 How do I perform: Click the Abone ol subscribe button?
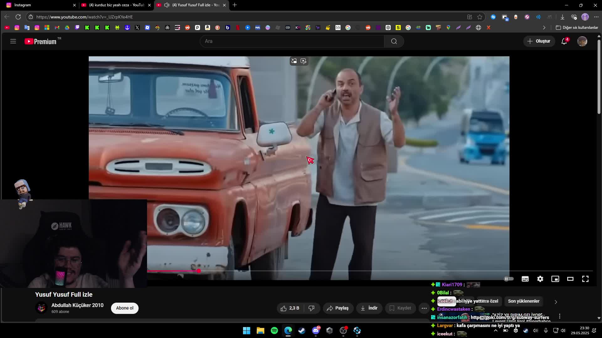[125, 308]
